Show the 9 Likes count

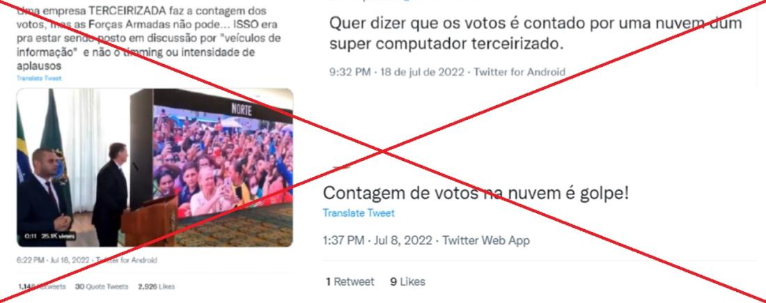click(x=407, y=282)
